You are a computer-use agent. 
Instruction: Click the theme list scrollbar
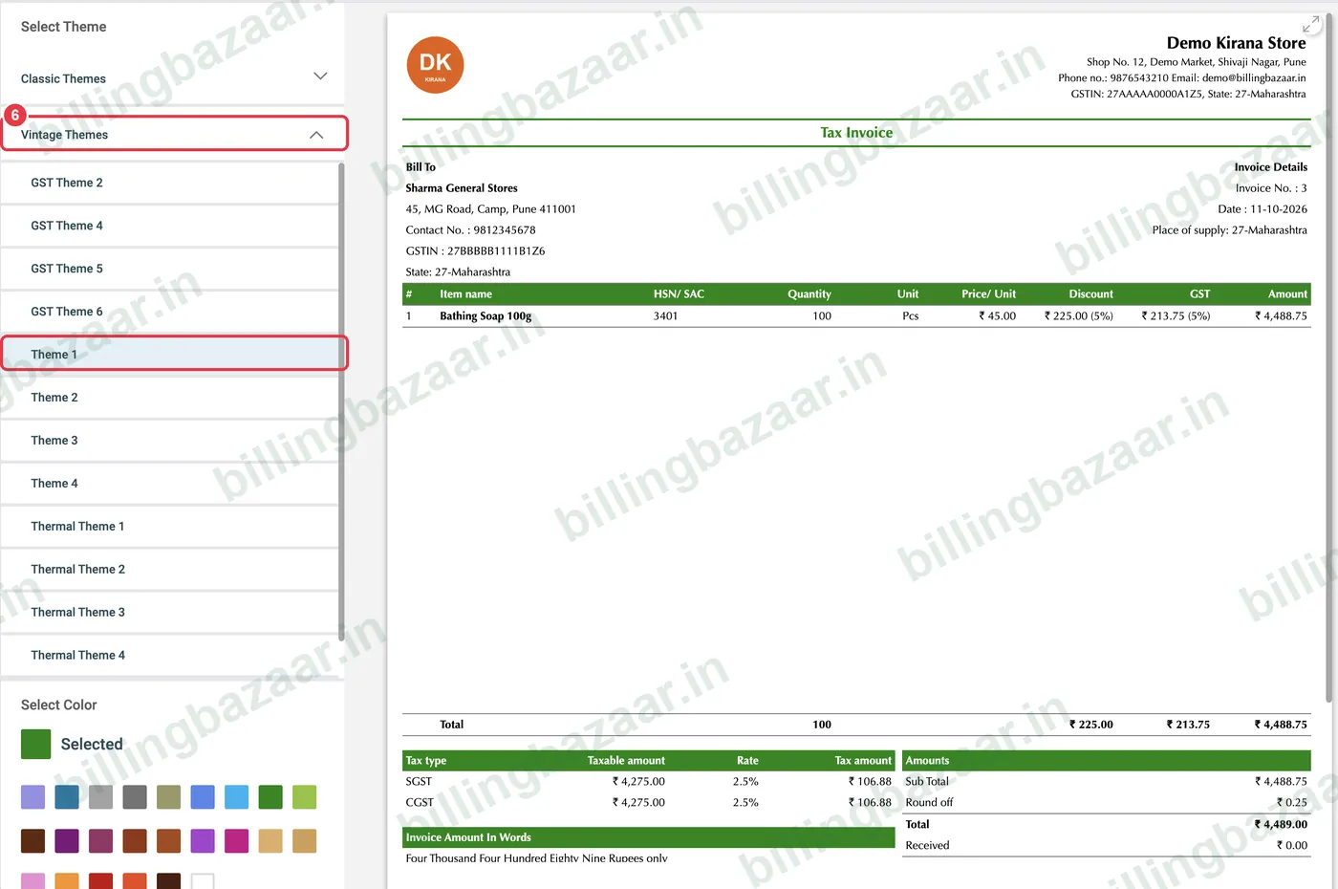341,401
